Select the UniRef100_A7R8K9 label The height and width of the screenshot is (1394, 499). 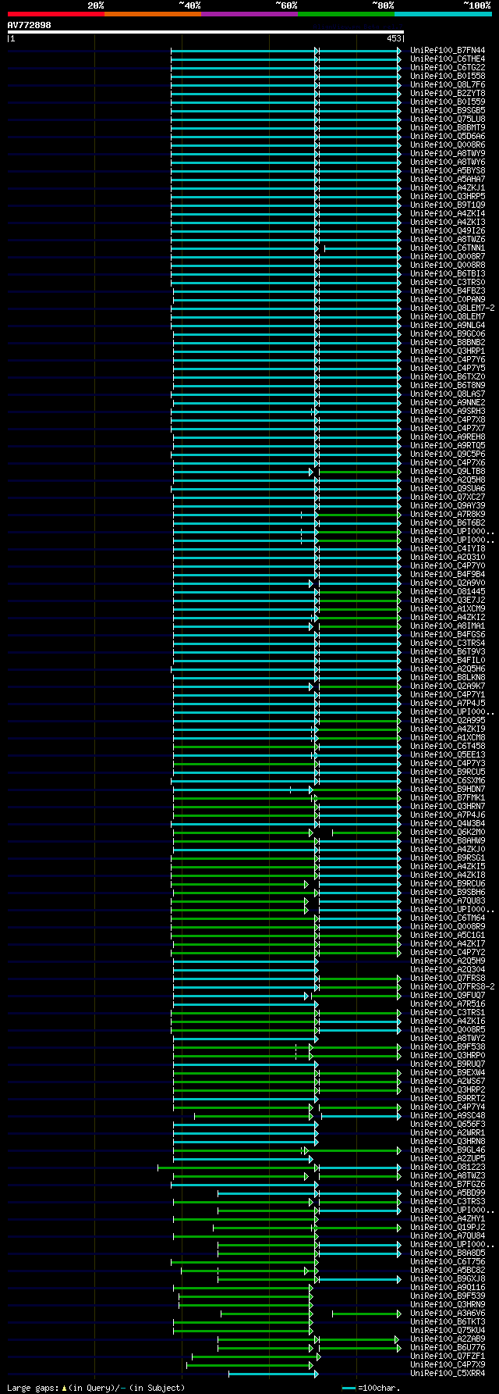click(448, 514)
